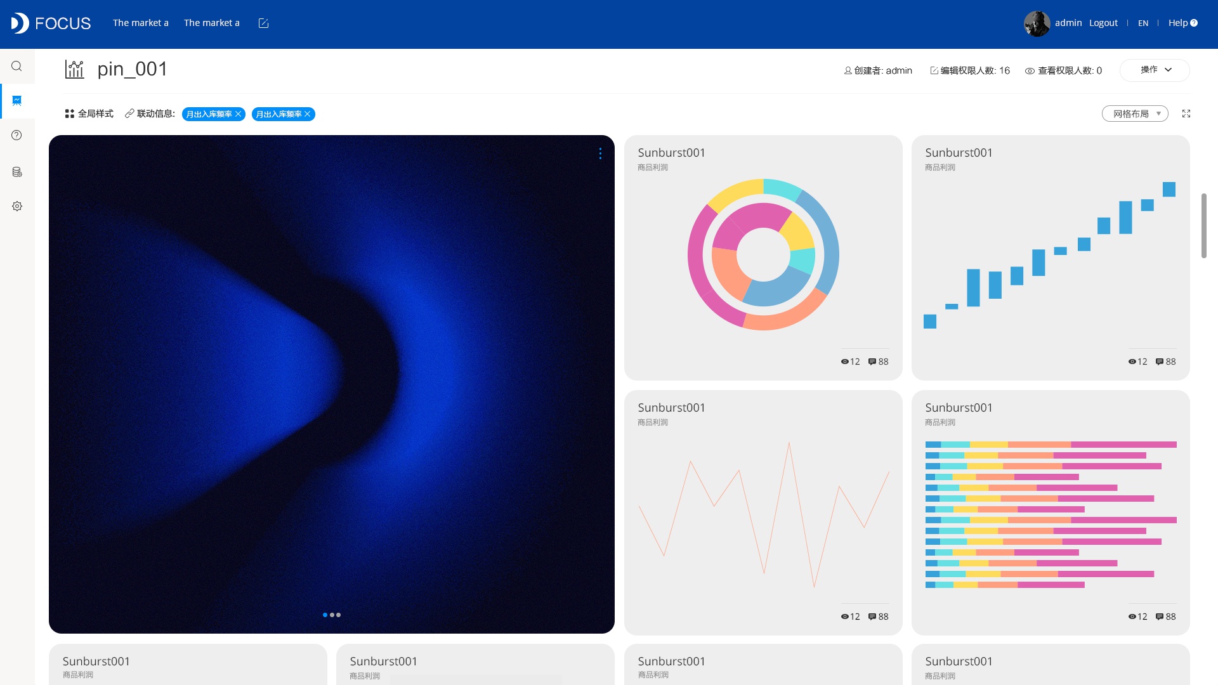
Task: Select the third carousel dot
Action: tap(339, 615)
